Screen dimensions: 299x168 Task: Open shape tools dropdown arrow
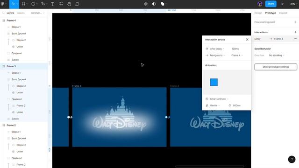pyautogui.click(x=36, y=4)
